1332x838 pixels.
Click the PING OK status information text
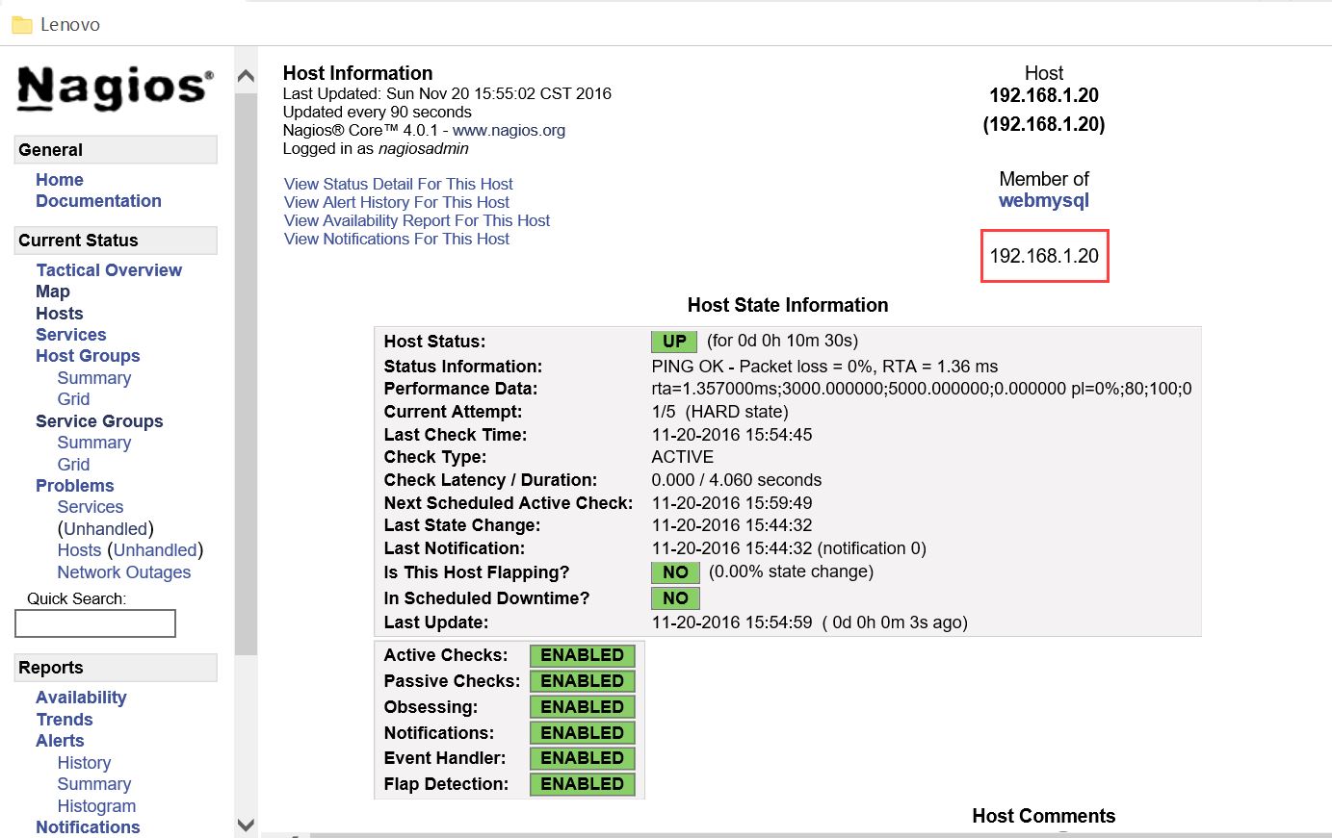[x=824, y=367]
